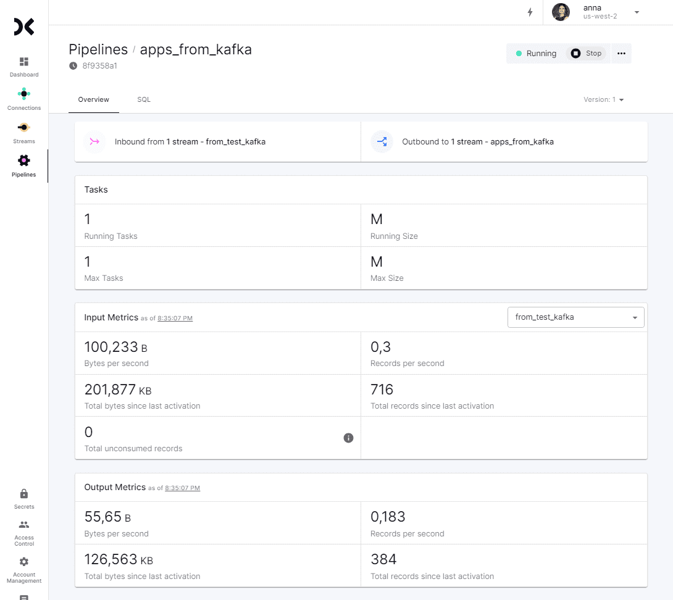Viewport: 673px width, 600px height.
Task: Open the from_test_kafka stream selector
Action: pos(575,317)
